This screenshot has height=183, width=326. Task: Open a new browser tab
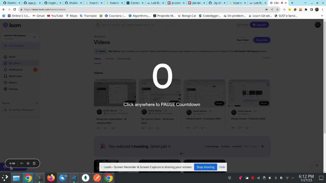coord(292,3)
